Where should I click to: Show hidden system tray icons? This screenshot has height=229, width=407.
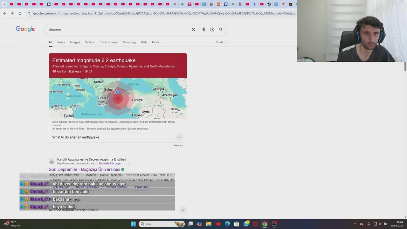[355, 224]
